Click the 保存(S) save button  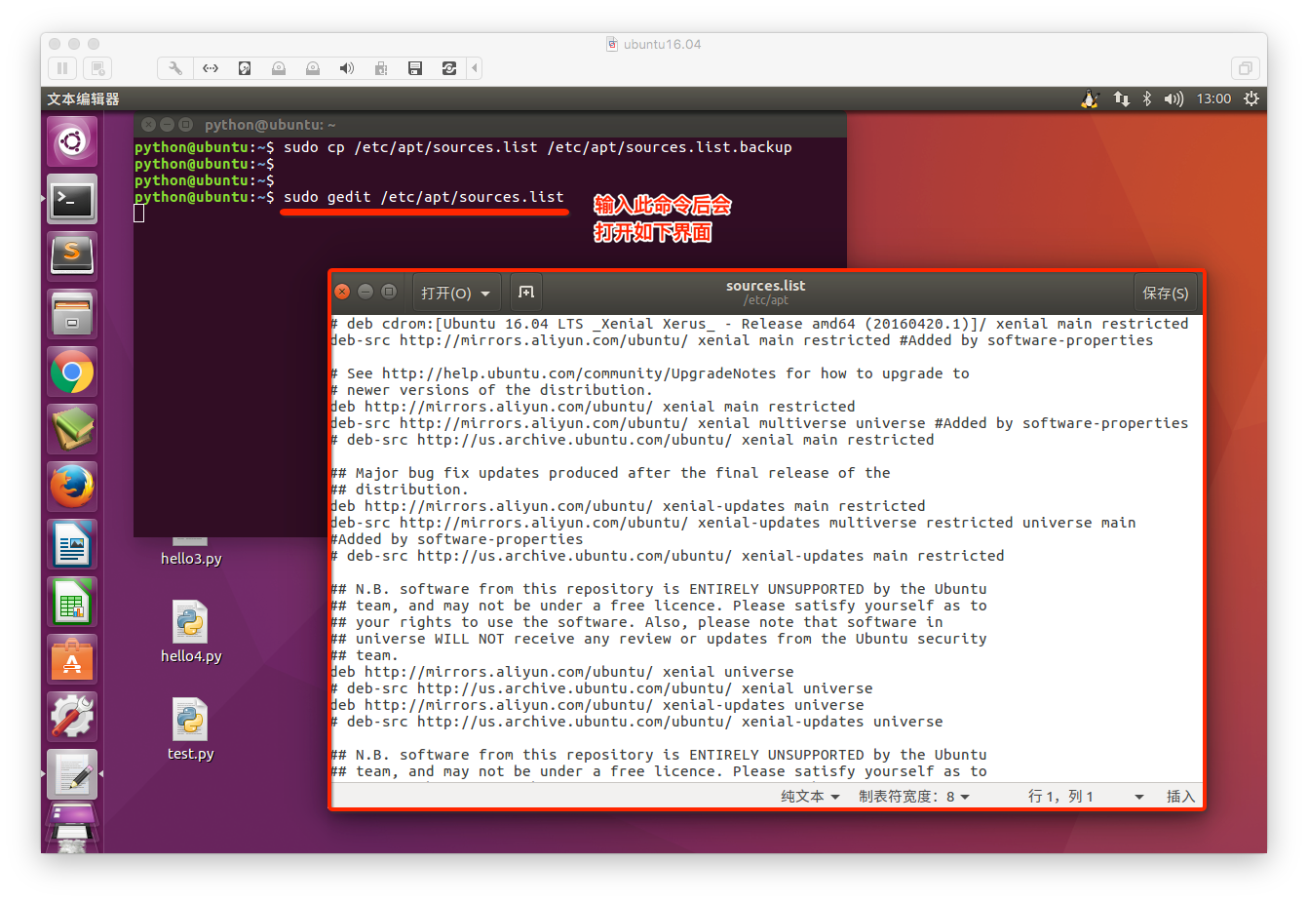click(1165, 293)
